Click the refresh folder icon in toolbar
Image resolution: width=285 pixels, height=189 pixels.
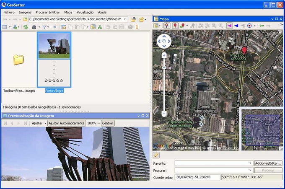coord(26,27)
